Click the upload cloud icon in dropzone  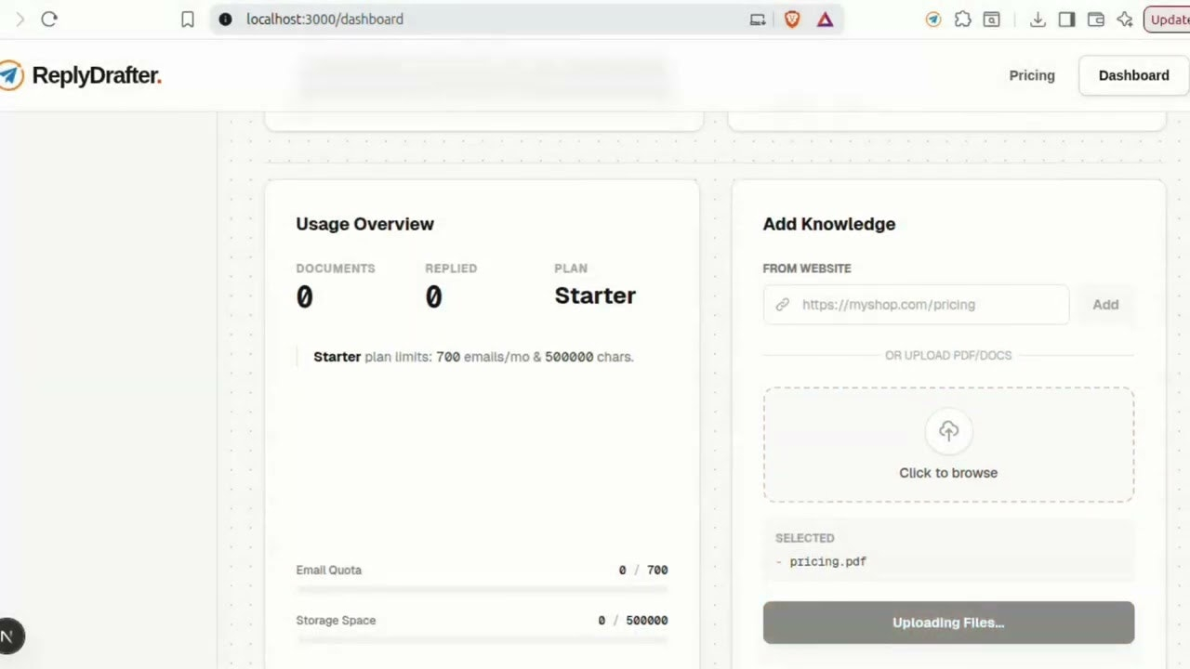pyautogui.click(x=948, y=431)
